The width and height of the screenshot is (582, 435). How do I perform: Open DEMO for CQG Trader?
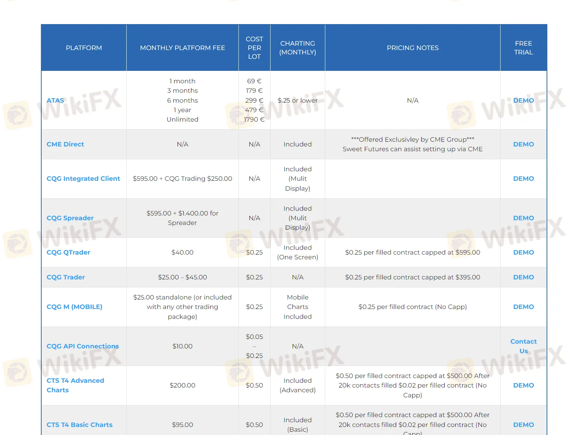pyautogui.click(x=523, y=277)
